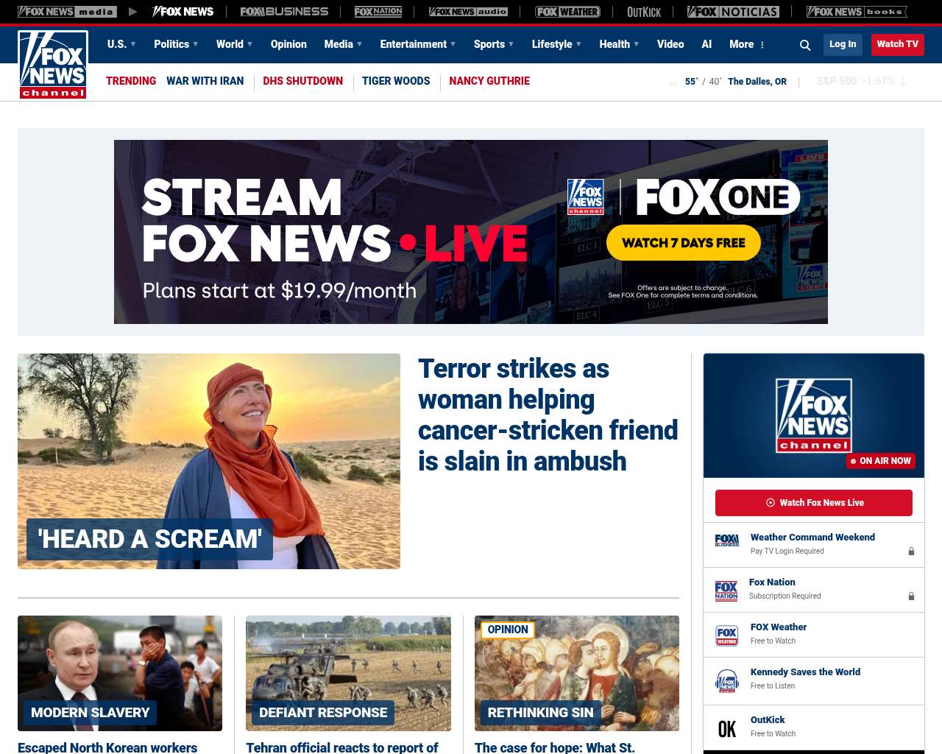Image resolution: width=942 pixels, height=754 pixels.
Task: Click the search magnifier icon
Action: [805, 45]
